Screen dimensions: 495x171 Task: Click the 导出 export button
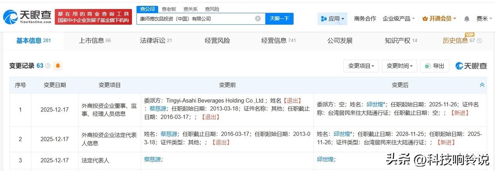[x=435, y=66]
